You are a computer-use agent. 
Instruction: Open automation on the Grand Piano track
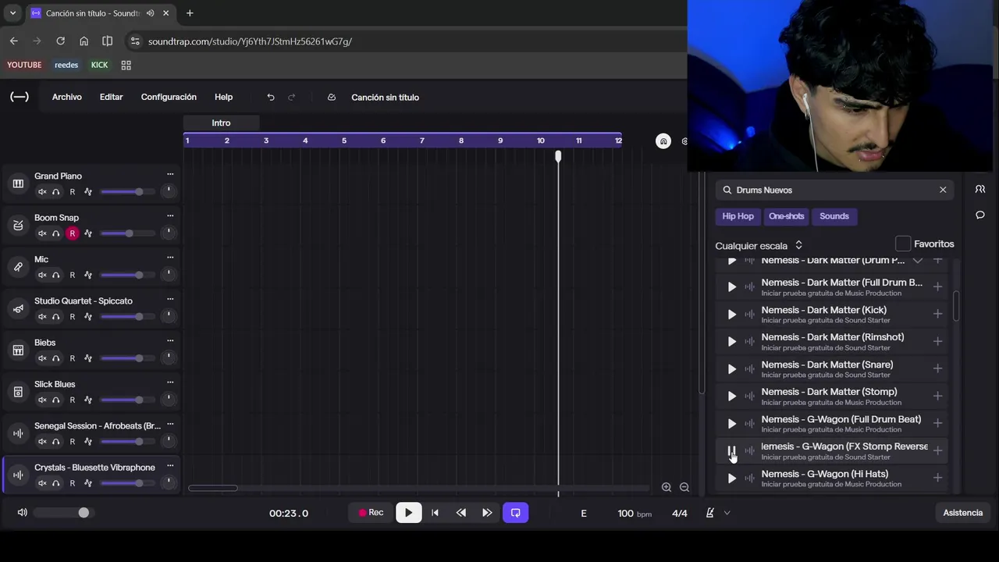[88, 192]
